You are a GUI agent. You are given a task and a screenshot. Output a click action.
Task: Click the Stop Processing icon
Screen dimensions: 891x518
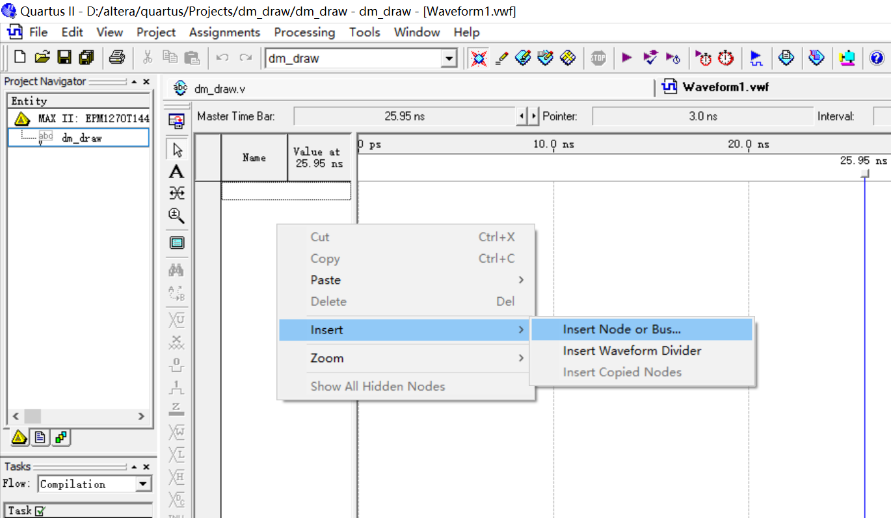(598, 58)
